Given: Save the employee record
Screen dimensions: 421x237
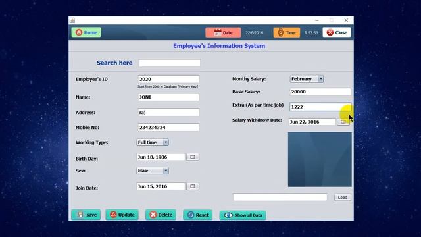Looking at the screenshot, I should click(x=86, y=215).
